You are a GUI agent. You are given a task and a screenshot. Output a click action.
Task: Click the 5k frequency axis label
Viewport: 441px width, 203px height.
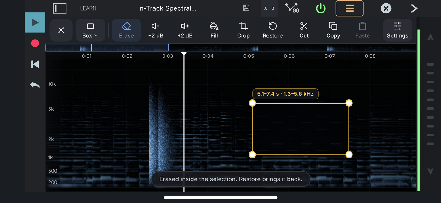[51, 109]
